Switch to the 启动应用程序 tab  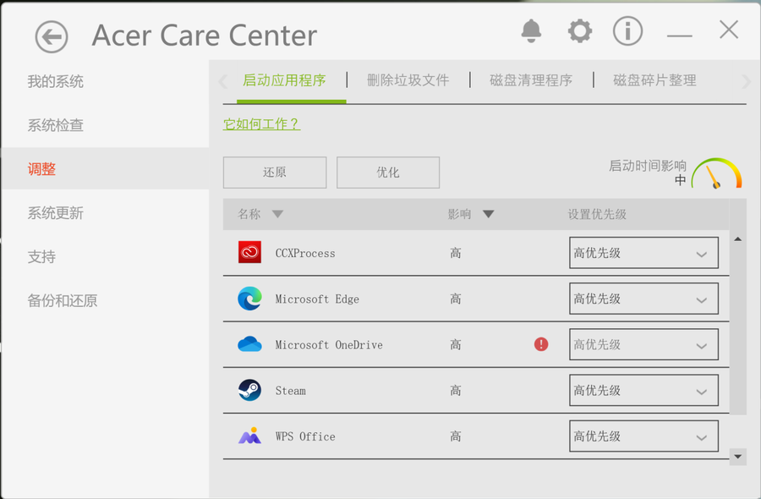point(284,80)
